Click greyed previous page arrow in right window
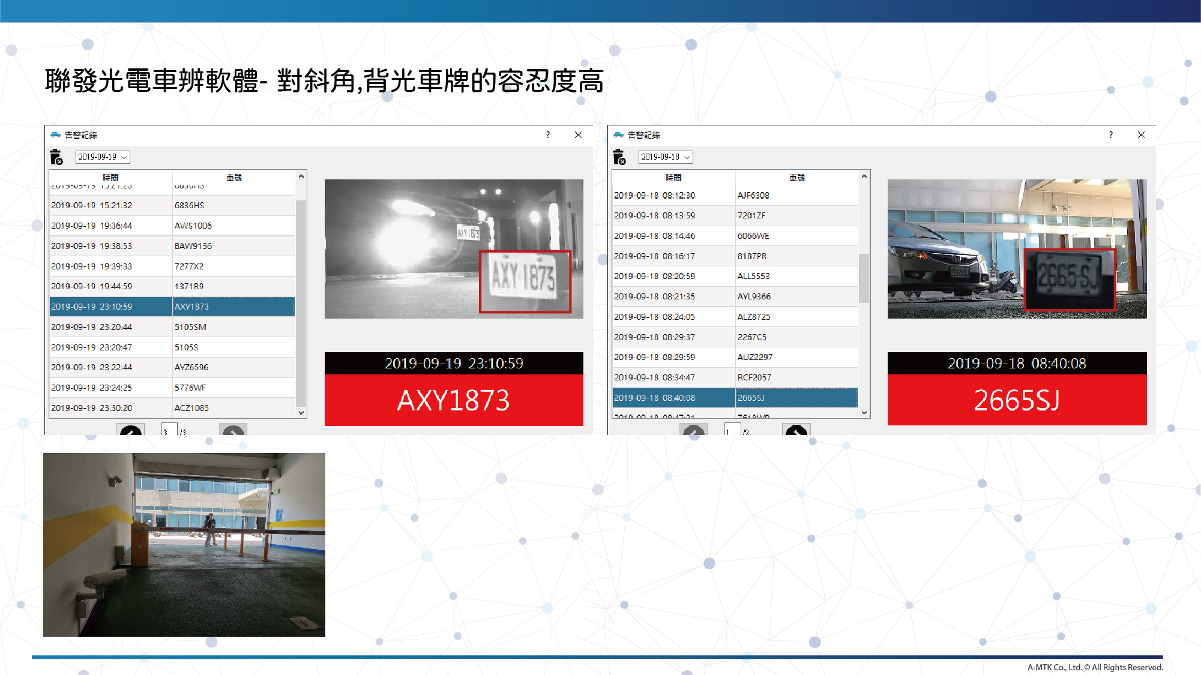The height and width of the screenshot is (675, 1201). pos(693,430)
